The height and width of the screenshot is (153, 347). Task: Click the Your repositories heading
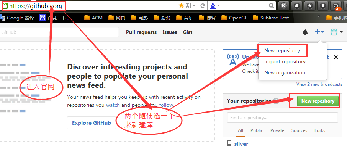click(249, 101)
